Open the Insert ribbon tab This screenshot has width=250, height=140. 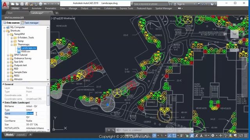click(25, 8)
